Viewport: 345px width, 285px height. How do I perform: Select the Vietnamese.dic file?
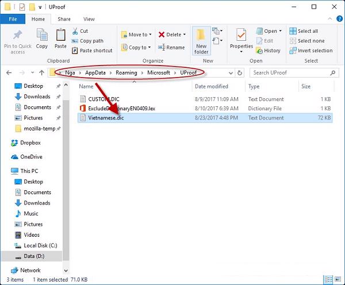tap(205, 118)
